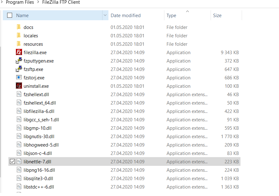Click the fzshellext.dll file icon
279x196 pixels.
point(19,94)
